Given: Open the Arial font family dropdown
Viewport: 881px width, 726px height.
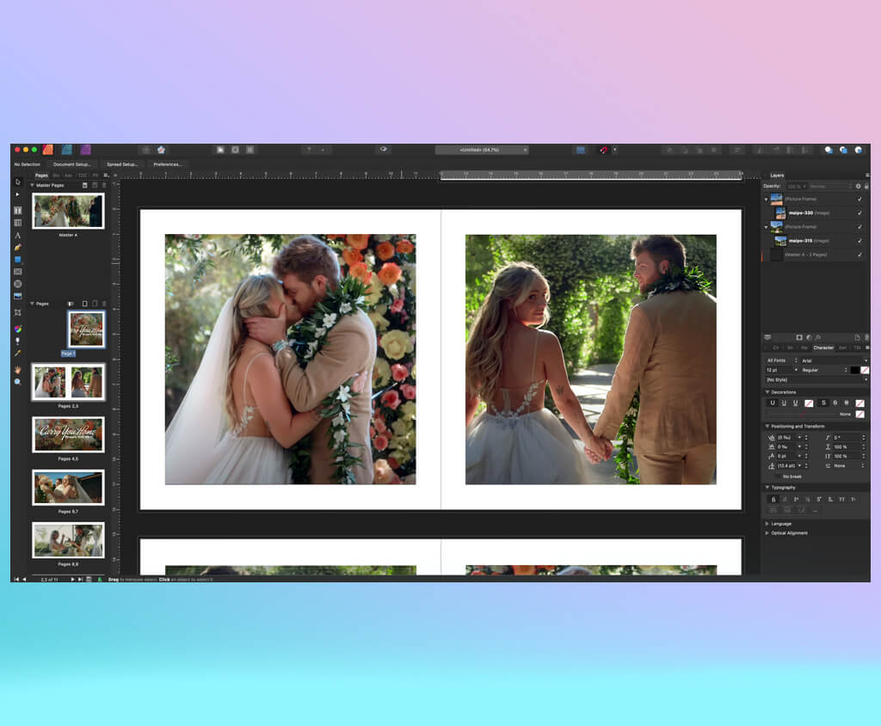Looking at the screenshot, I should coord(835,360).
